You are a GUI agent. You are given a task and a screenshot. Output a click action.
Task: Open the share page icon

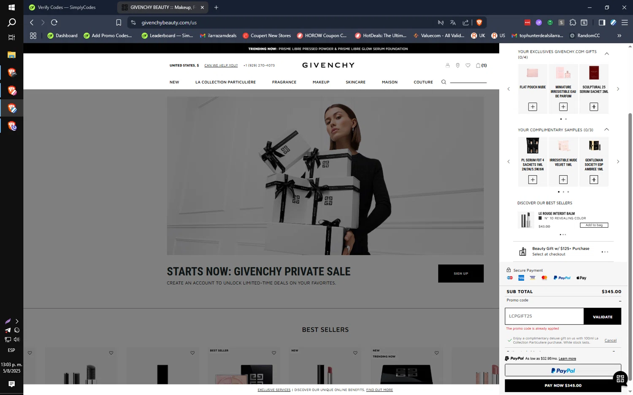pyautogui.click(x=465, y=22)
